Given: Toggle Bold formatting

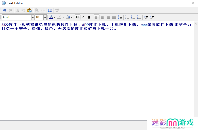Looking at the screenshot, I should pos(77,17).
